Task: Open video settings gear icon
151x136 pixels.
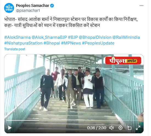Action: click(120, 128)
